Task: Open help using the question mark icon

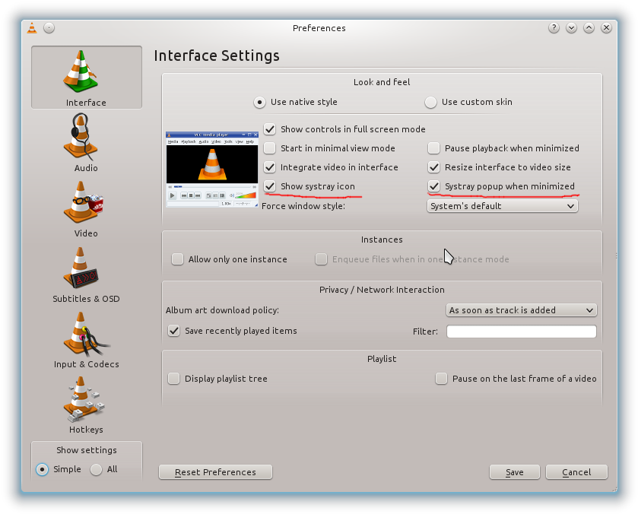Action: click(554, 27)
